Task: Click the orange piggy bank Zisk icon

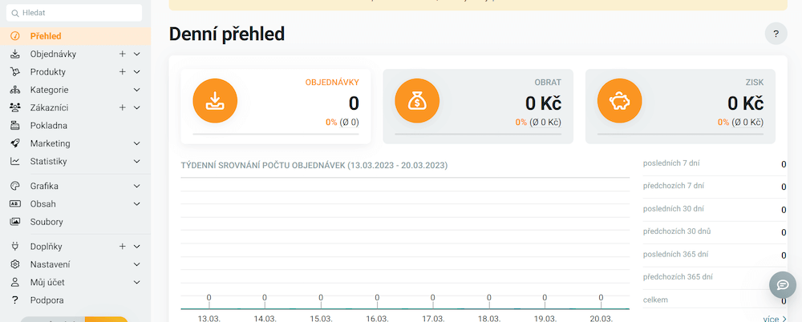Action: [x=619, y=101]
